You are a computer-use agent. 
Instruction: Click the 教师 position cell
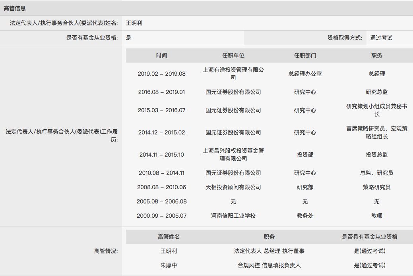(x=377, y=216)
